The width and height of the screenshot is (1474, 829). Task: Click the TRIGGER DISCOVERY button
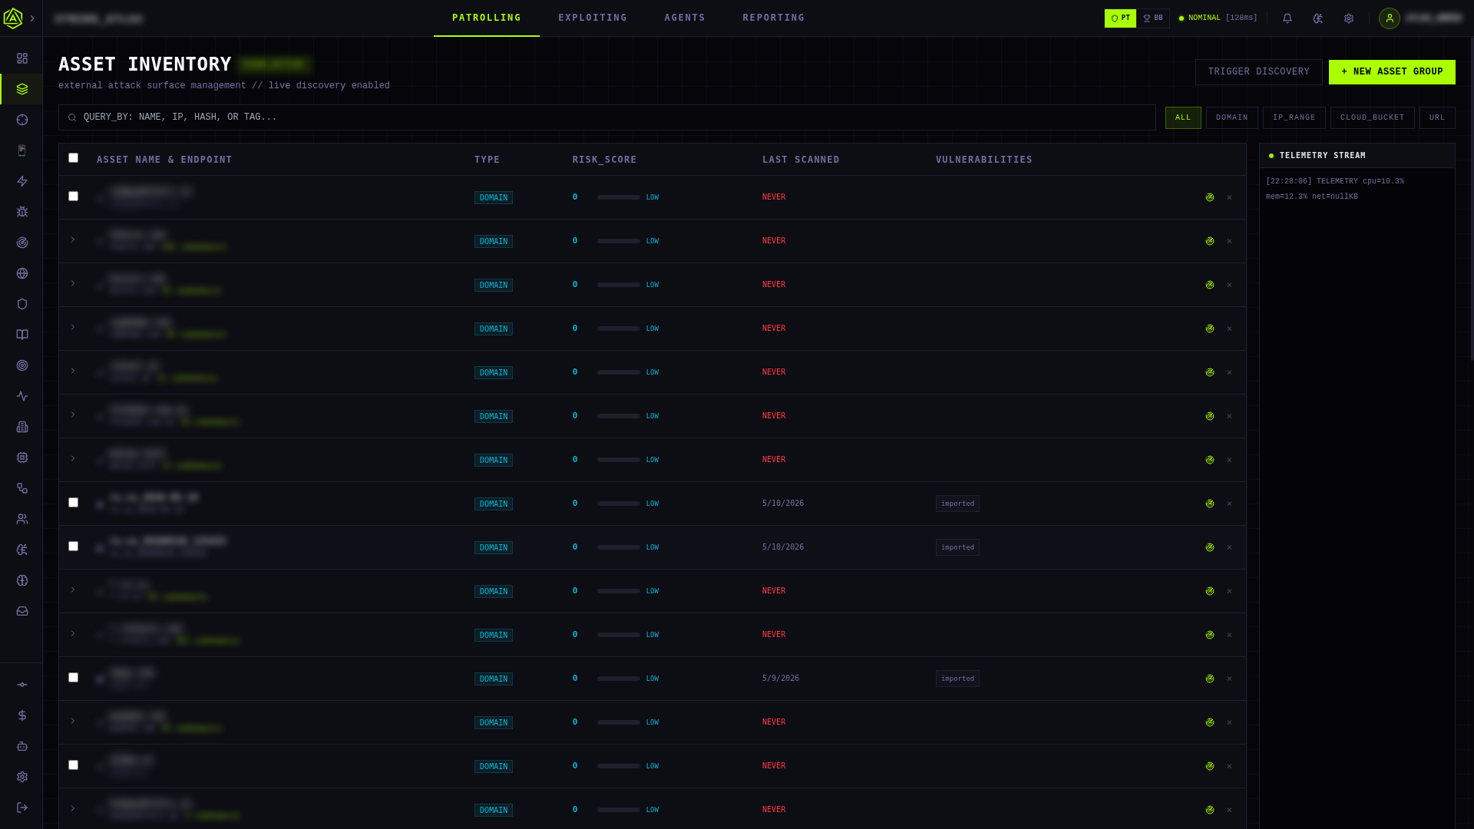pyautogui.click(x=1259, y=72)
